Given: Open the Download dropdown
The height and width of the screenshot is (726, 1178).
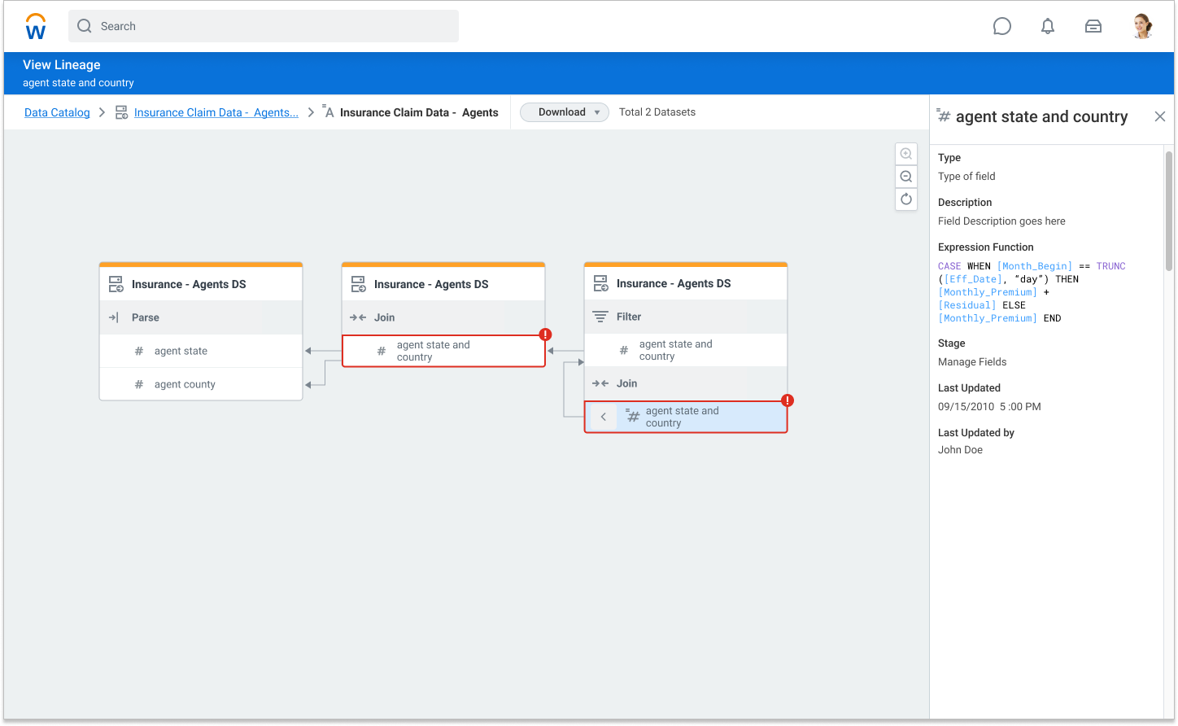Looking at the screenshot, I should [x=564, y=112].
